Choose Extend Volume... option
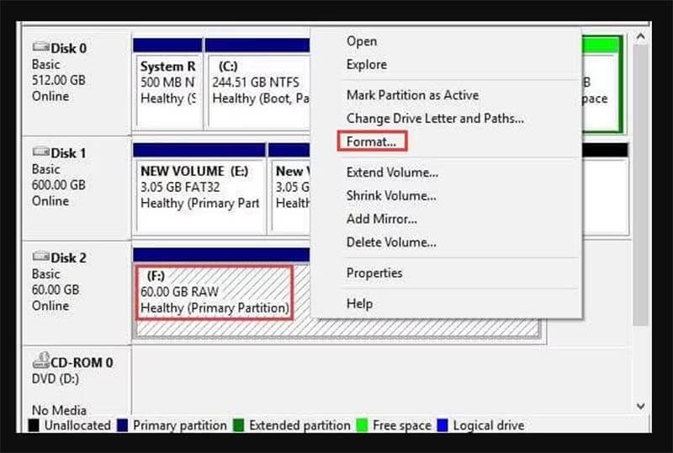Viewport: 673px width, 453px height. (x=392, y=173)
